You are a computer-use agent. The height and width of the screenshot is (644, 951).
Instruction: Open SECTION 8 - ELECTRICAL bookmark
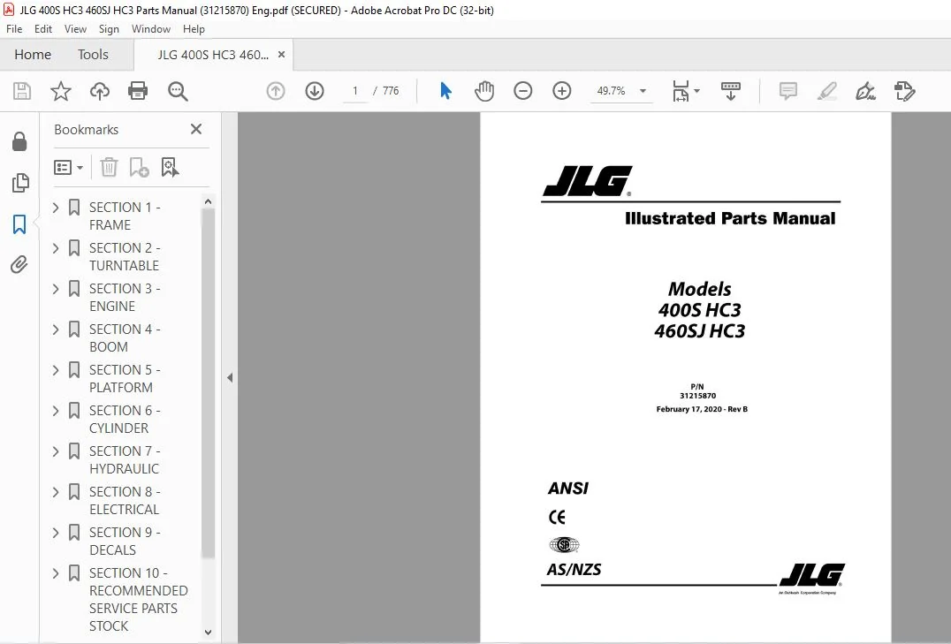coord(125,500)
